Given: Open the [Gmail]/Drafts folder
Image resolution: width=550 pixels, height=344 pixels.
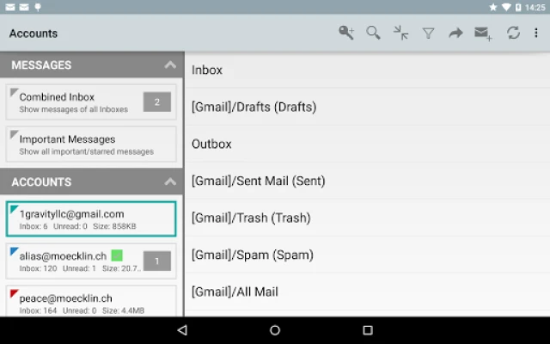Looking at the screenshot, I should click(367, 107).
